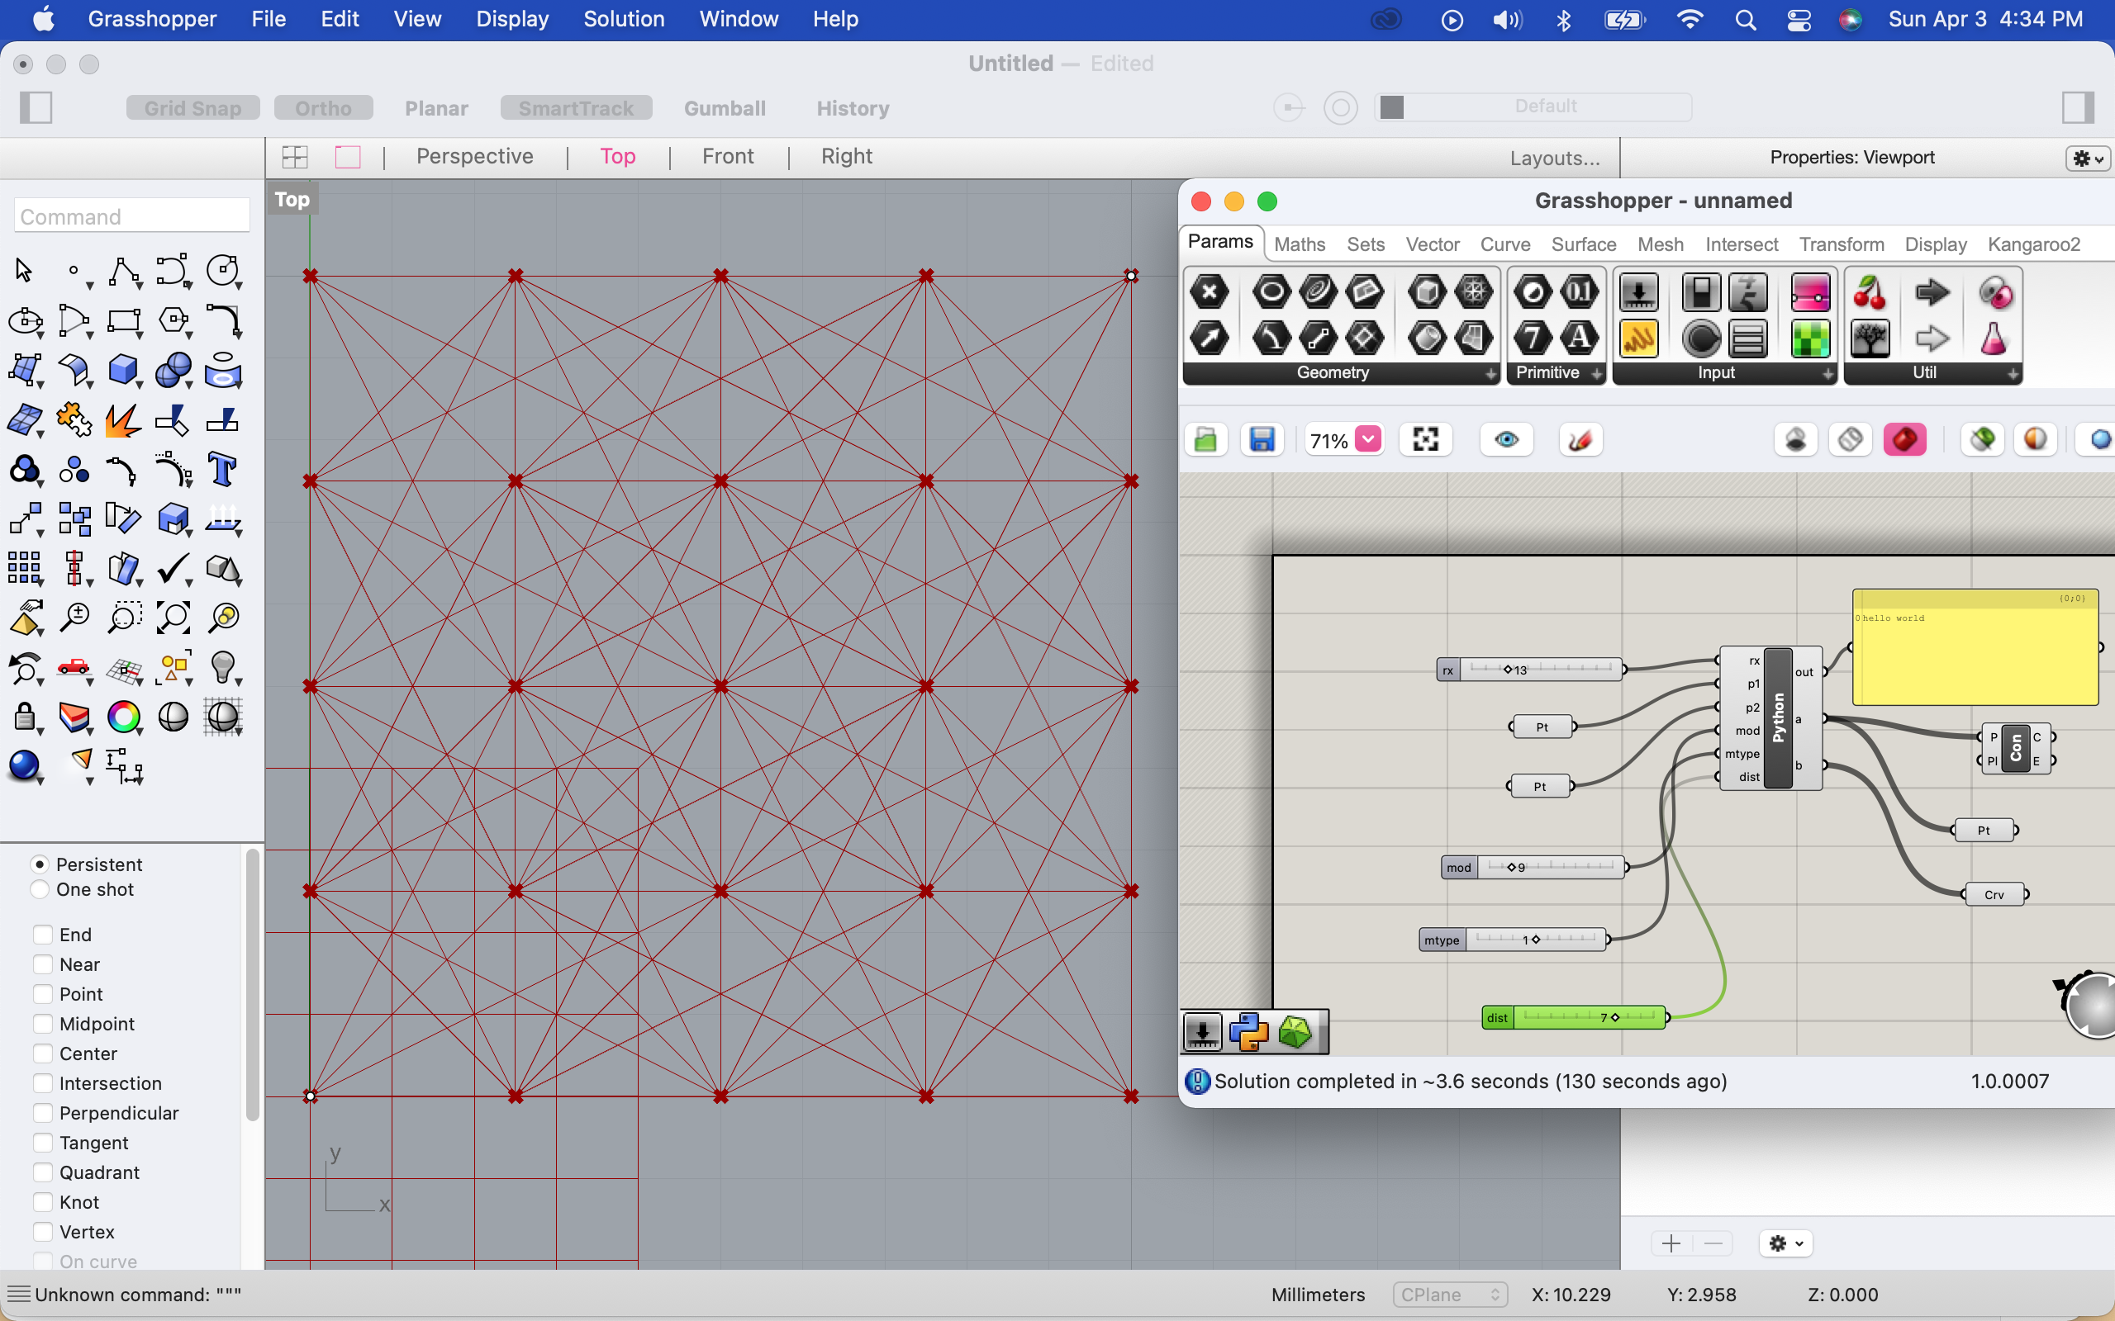Select the Vector param icon in Geometry panel
The image size is (2115, 1321).
tap(1210, 337)
